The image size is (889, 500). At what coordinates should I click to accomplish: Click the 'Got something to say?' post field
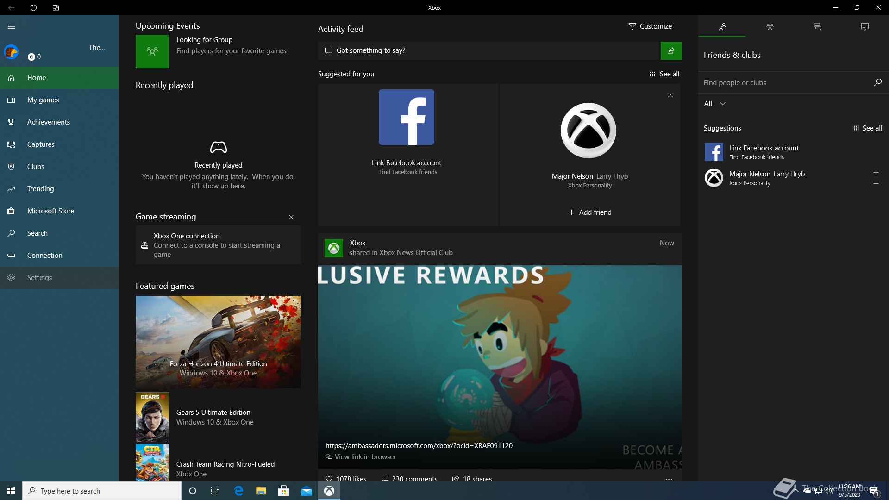coord(488,50)
